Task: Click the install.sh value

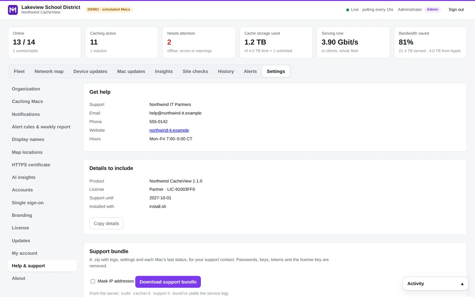Action: (158, 207)
